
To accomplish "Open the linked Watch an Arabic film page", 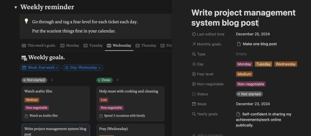I will [x=43, y=116].
